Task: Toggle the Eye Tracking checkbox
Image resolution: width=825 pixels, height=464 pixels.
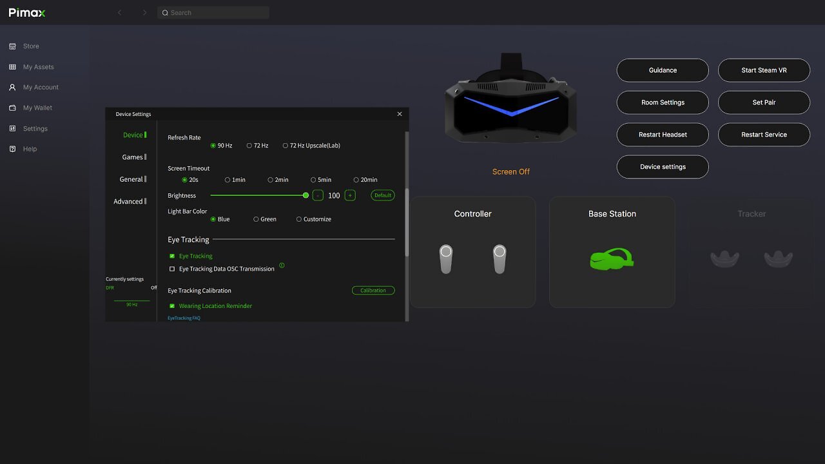Action: [172, 256]
